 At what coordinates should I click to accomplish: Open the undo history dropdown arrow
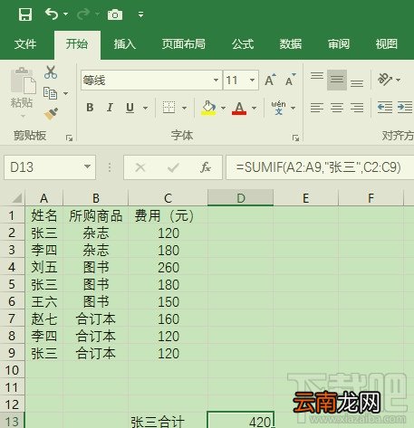65,14
